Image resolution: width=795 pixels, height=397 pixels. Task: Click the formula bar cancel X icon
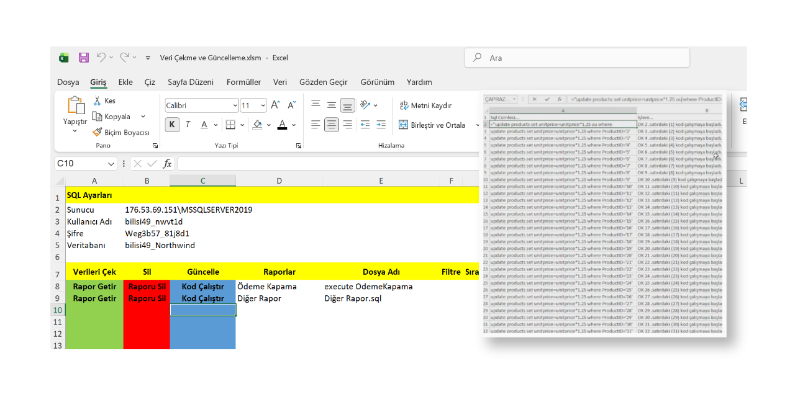pyautogui.click(x=138, y=164)
